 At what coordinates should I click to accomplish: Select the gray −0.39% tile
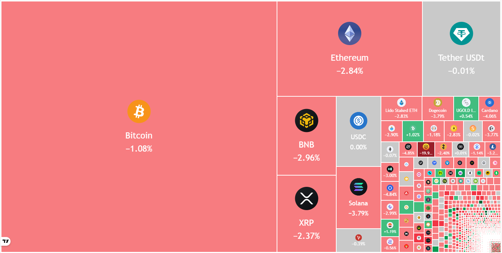tap(358, 240)
